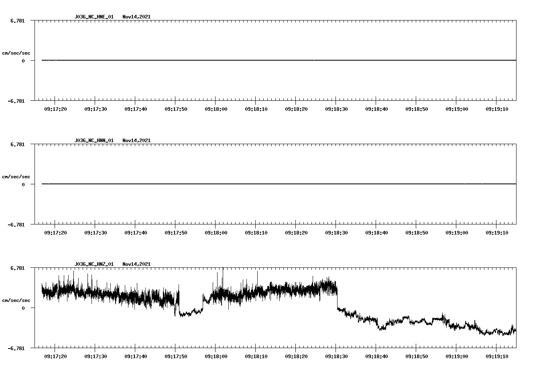Click the zero axis label of HNN plot
The image size is (545, 371).
click(x=23, y=185)
